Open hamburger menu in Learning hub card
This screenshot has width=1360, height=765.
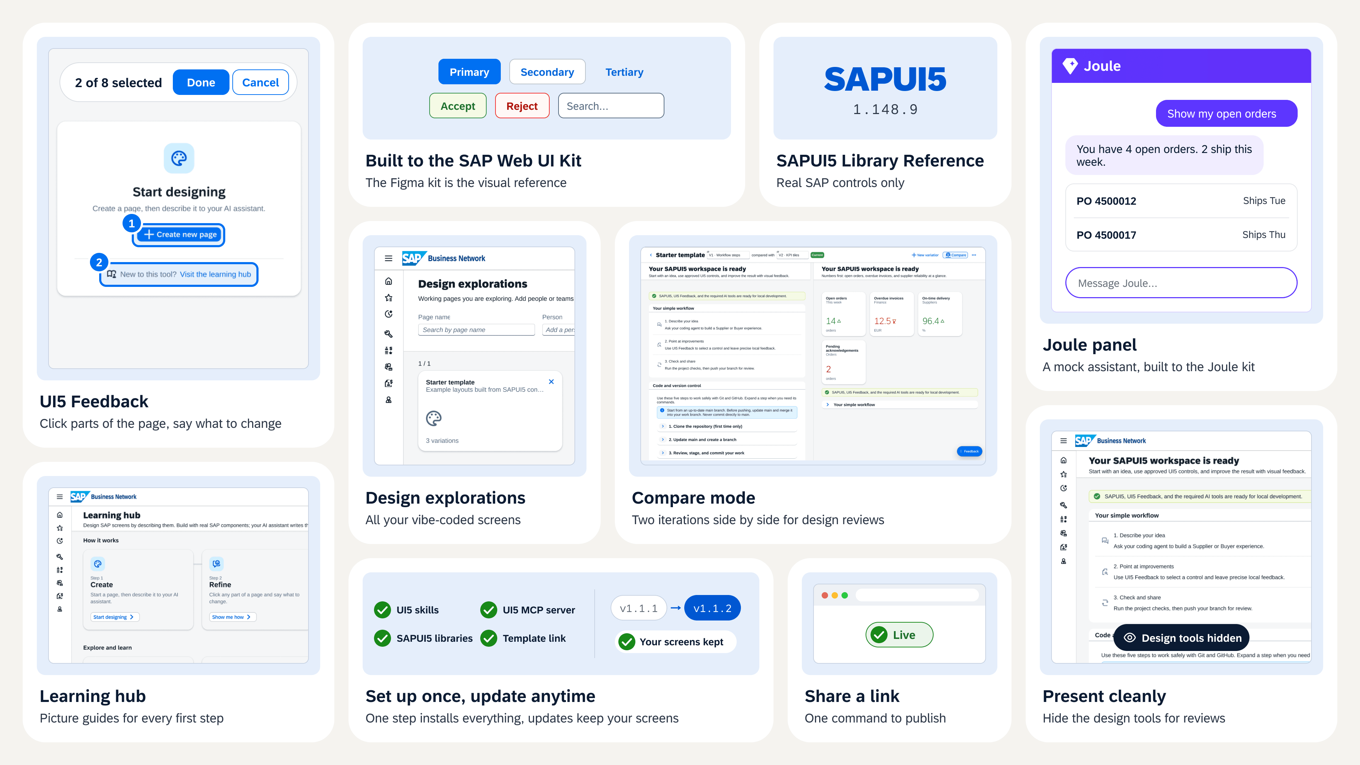point(59,497)
